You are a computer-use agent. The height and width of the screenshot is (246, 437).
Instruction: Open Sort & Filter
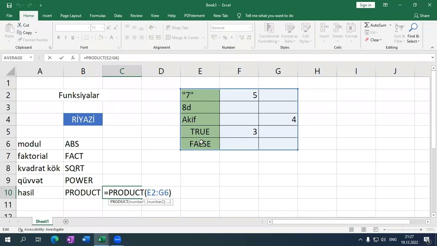pos(399,33)
